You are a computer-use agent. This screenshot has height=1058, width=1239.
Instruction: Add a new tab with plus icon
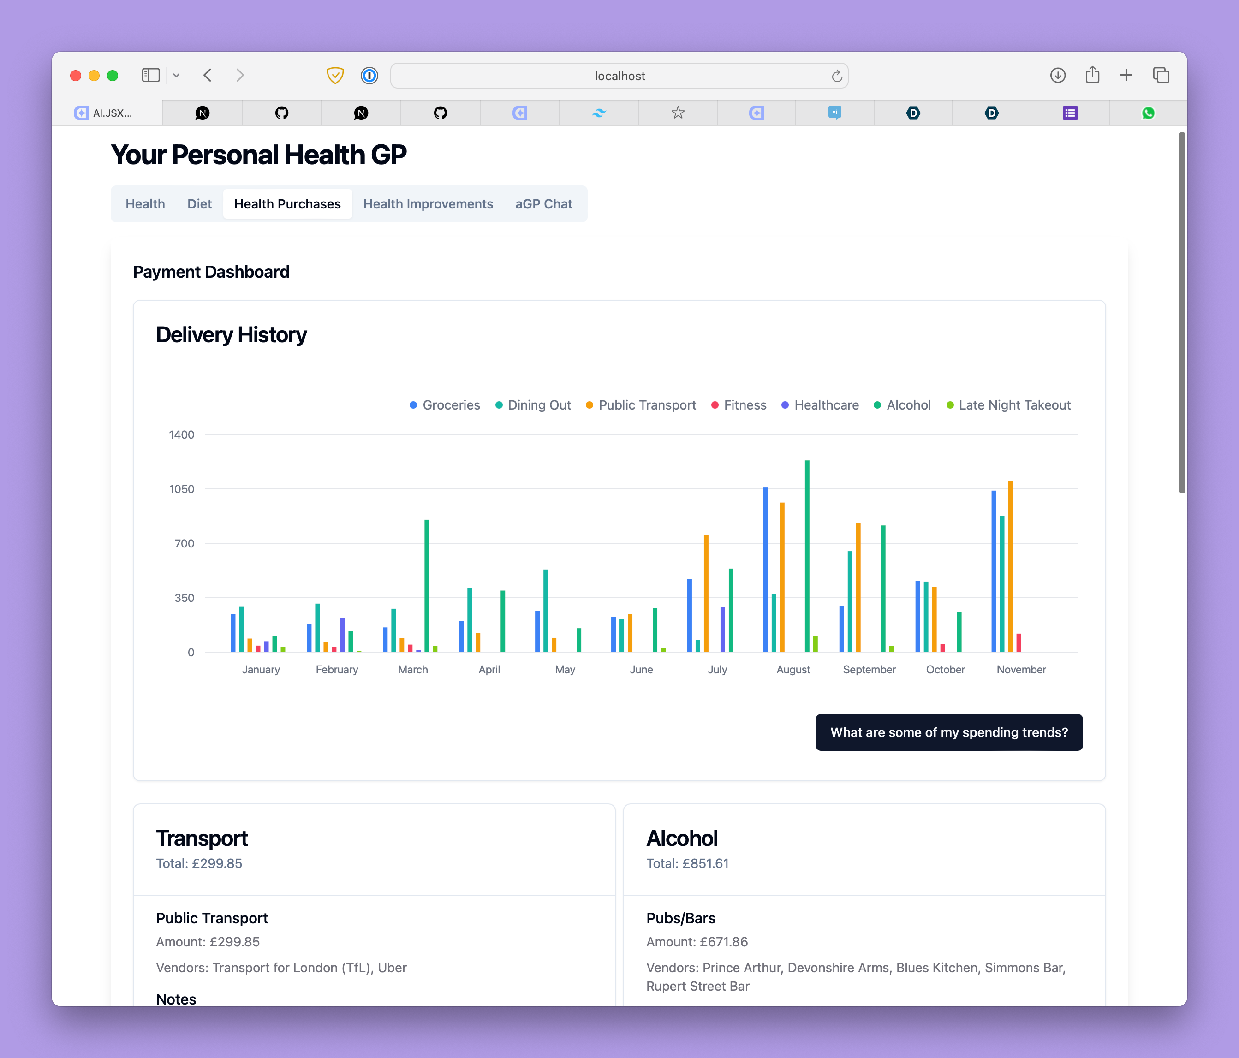click(1126, 75)
